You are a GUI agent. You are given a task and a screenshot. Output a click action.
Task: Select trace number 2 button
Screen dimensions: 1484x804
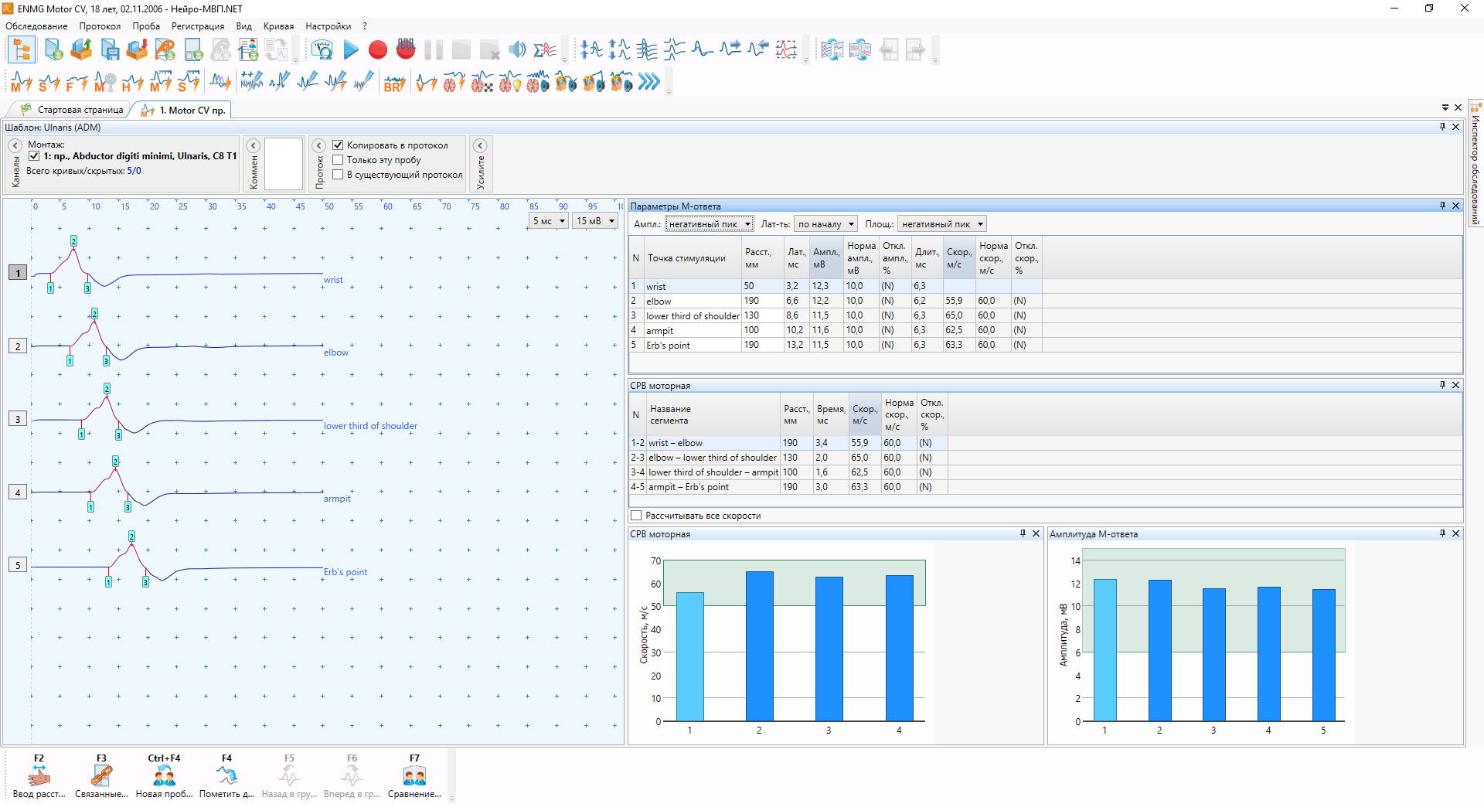pyautogui.click(x=18, y=346)
